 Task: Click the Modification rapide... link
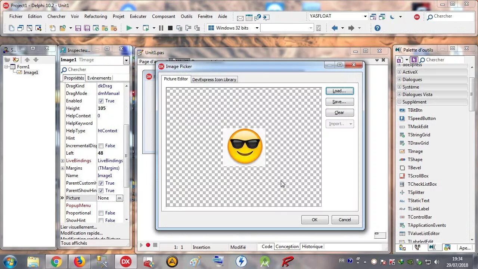tap(81, 233)
